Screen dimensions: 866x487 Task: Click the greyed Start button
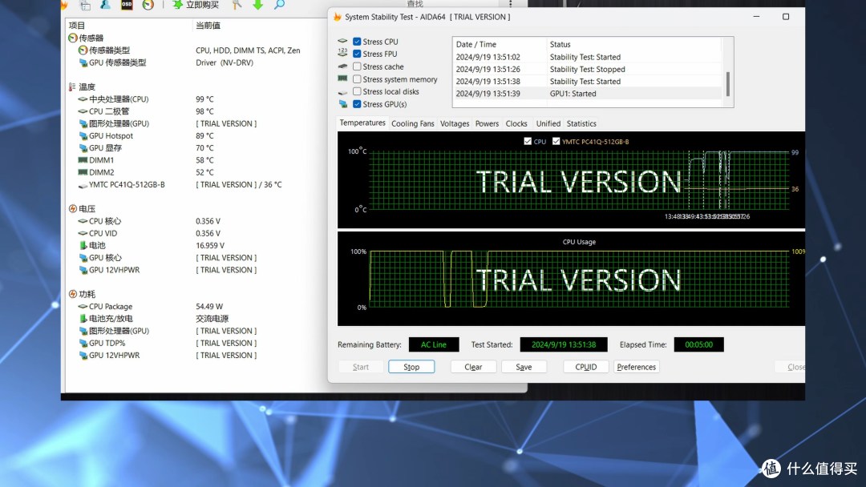coord(361,367)
